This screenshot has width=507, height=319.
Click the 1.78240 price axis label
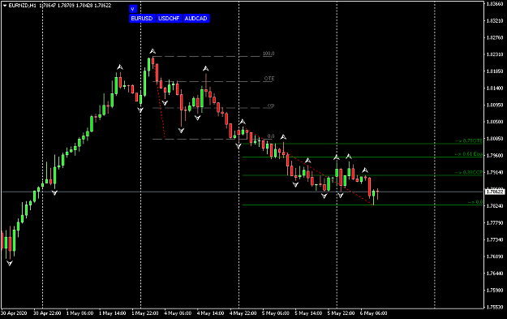[495, 205]
